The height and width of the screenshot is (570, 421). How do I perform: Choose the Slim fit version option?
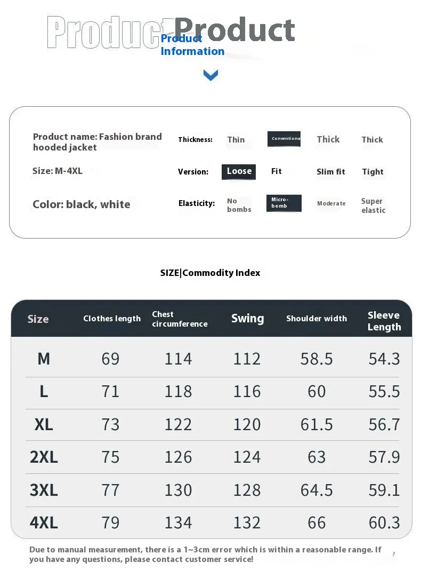(330, 172)
